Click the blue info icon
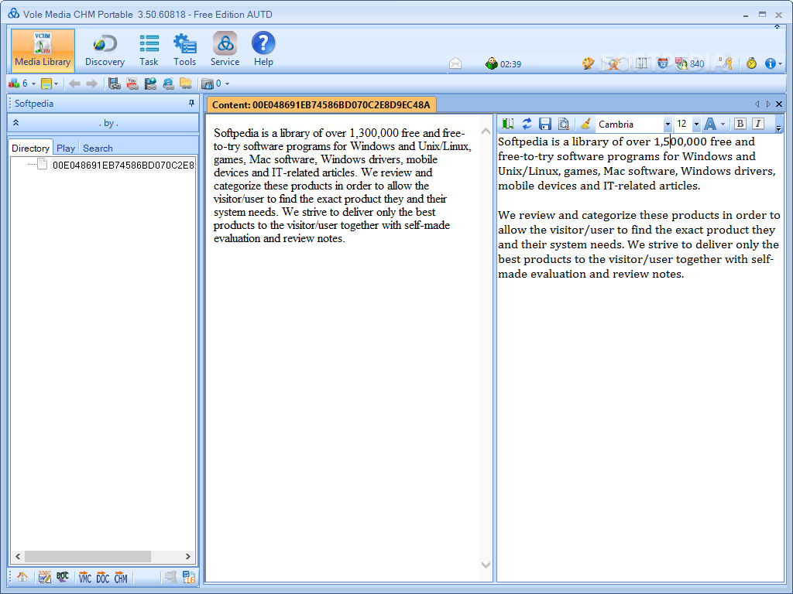The height and width of the screenshot is (594, 793). tap(771, 63)
